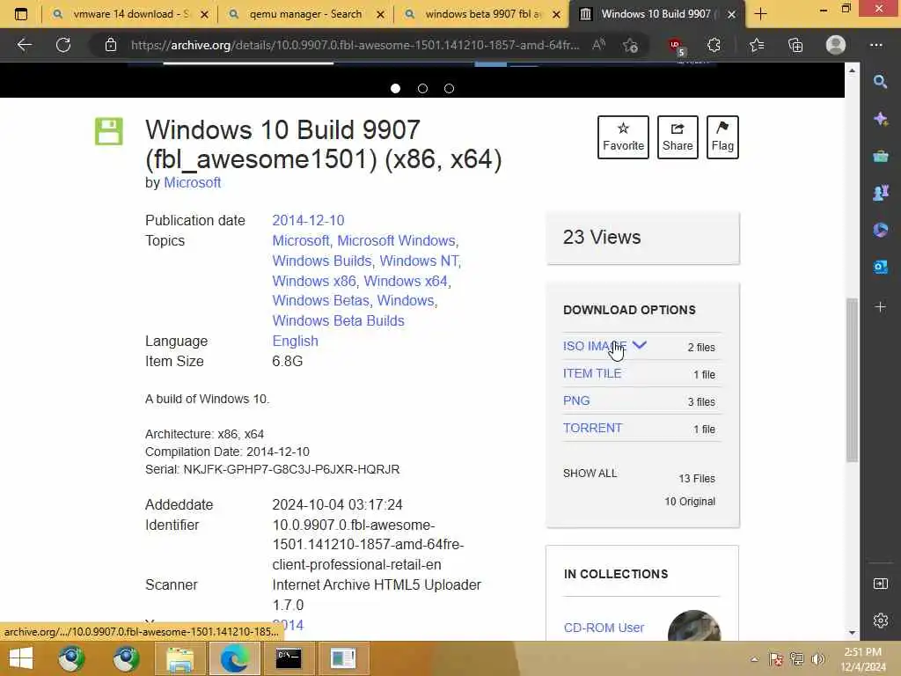Close the Windows 10 Build 9907 tab
Viewport: 901px width, 676px height.
pos(731,14)
